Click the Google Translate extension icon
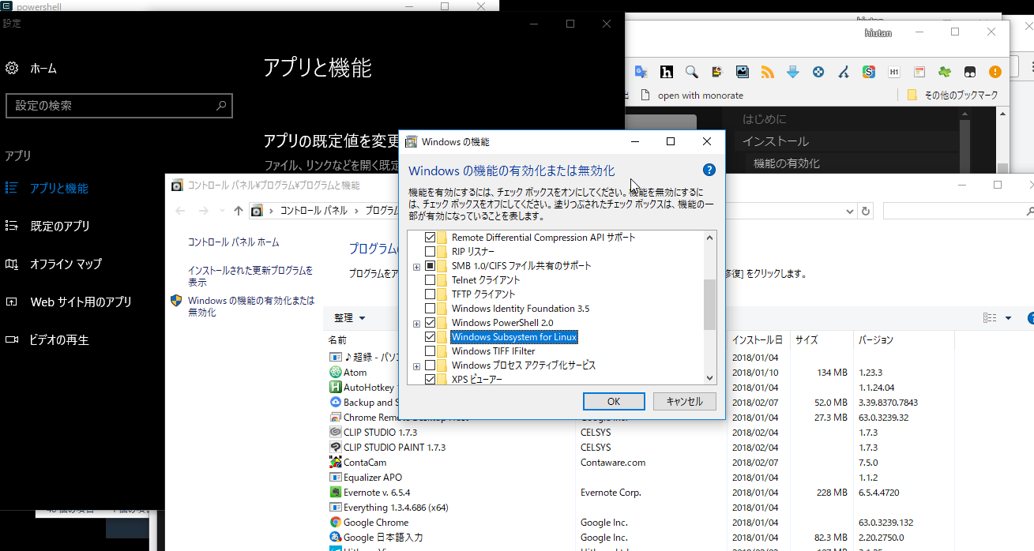This screenshot has height=551, width=1034. pos(641,72)
